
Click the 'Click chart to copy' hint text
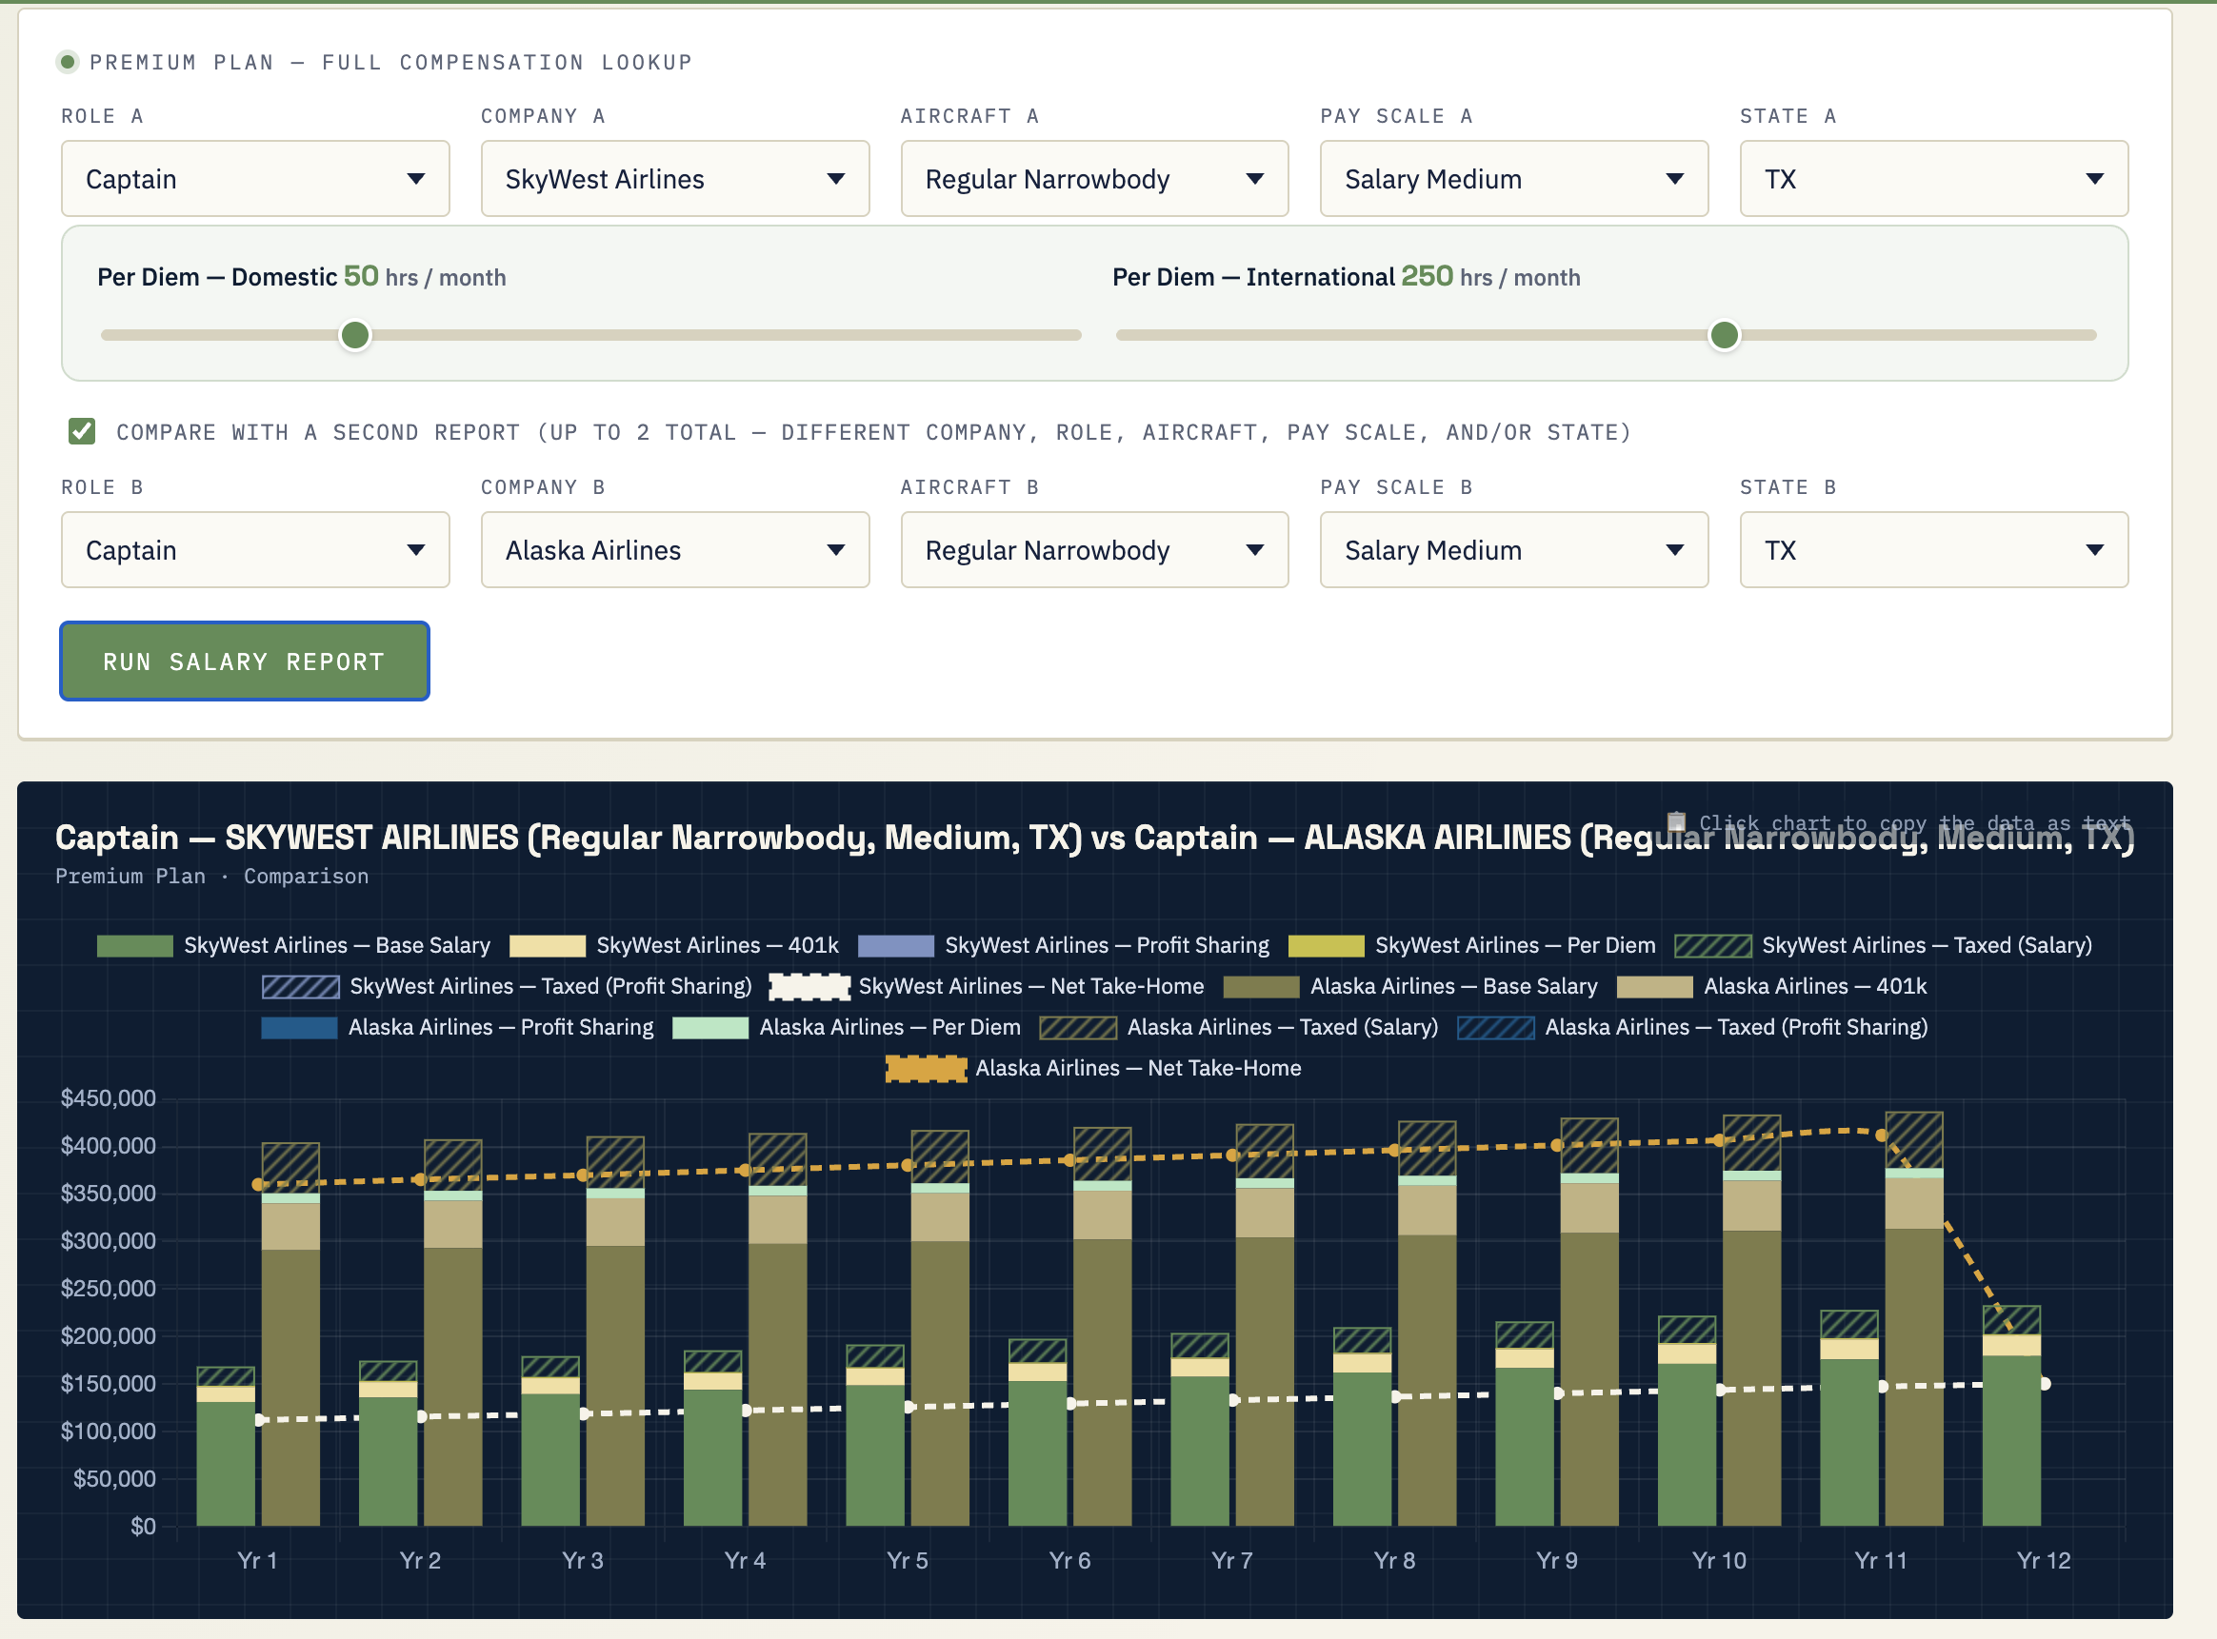1914,823
